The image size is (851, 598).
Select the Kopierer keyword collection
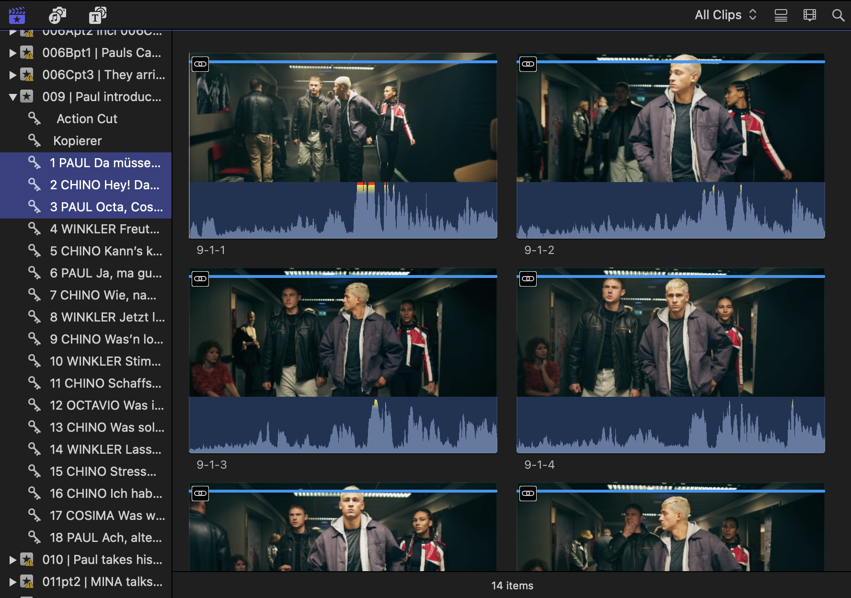(x=77, y=141)
